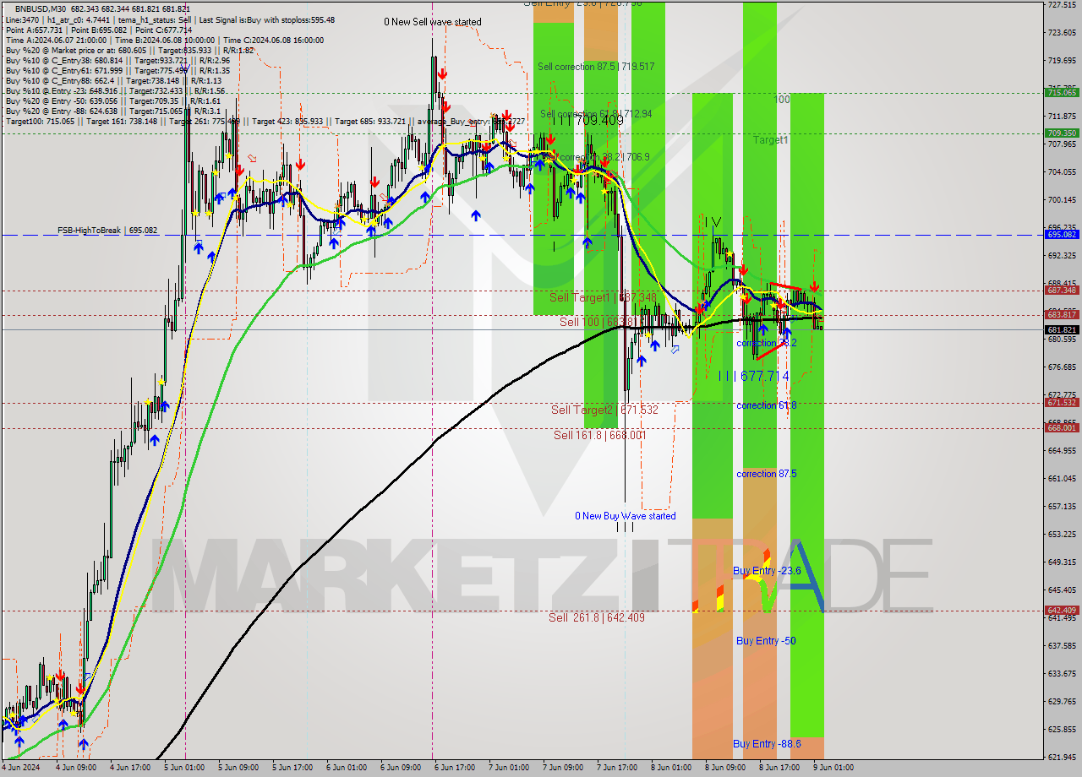Select '5 Jun 01:00' on time axis

click(x=183, y=768)
